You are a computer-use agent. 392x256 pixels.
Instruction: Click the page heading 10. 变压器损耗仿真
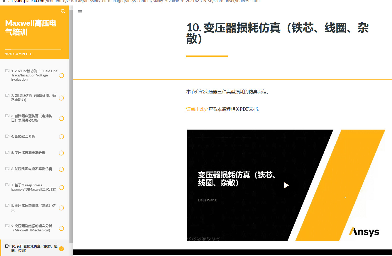point(277,33)
